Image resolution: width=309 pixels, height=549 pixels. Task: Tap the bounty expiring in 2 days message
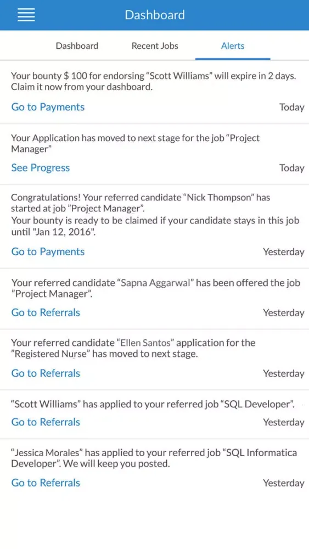tap(154, 81)
